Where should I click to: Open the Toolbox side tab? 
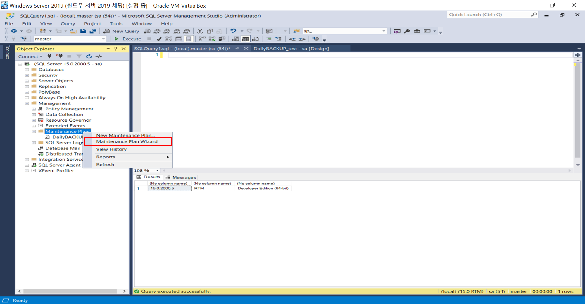tap(8, 52)
